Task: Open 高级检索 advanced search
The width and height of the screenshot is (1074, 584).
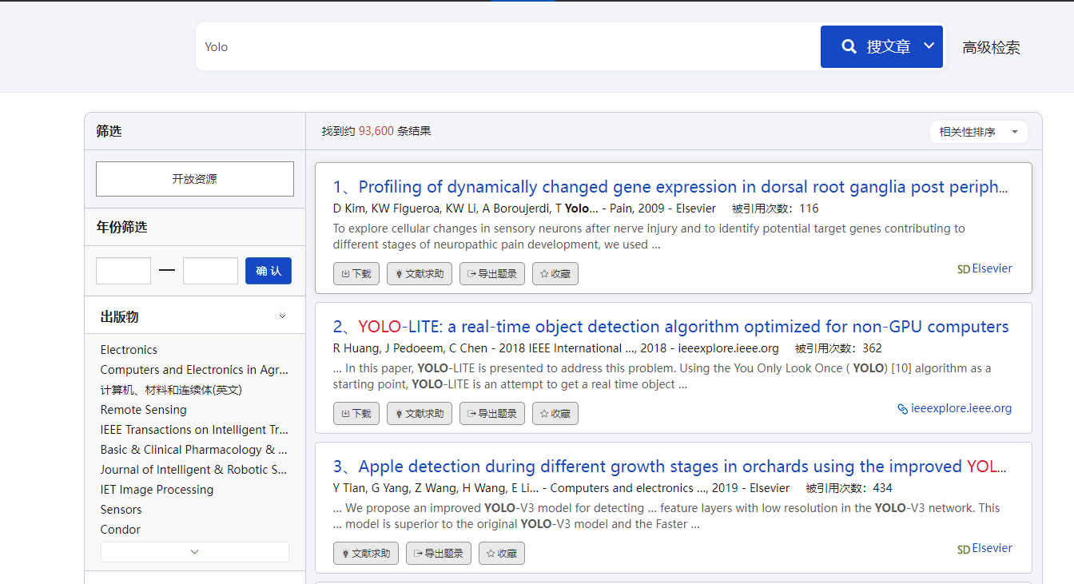Action: (x=991, y=48)
